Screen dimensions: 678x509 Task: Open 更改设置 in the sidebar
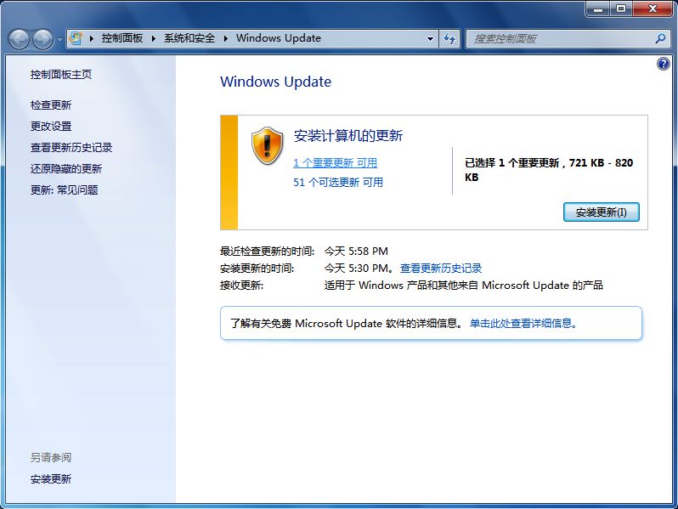[x=51, y=127]
